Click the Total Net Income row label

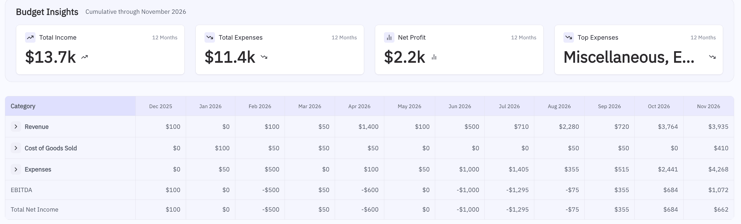click(x=34, y=210)
